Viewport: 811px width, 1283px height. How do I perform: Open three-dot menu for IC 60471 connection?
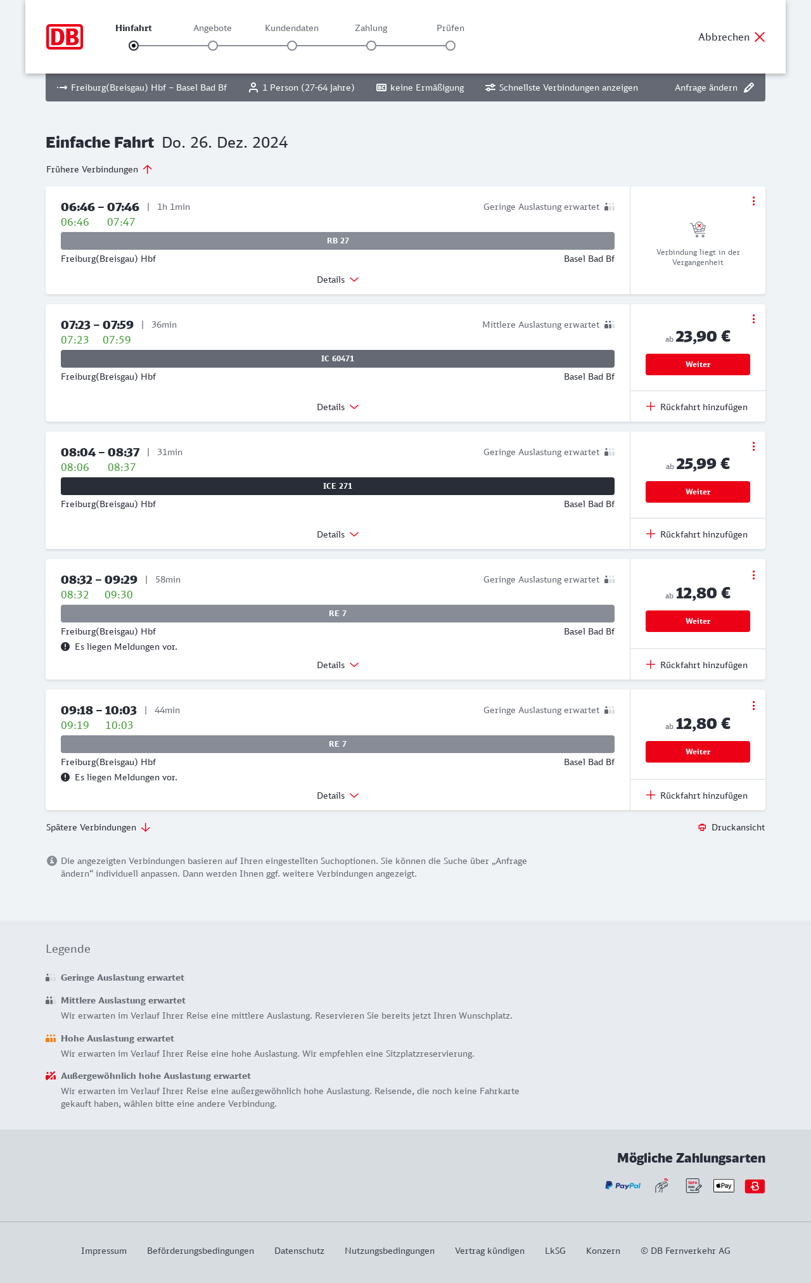coord(753,319)
